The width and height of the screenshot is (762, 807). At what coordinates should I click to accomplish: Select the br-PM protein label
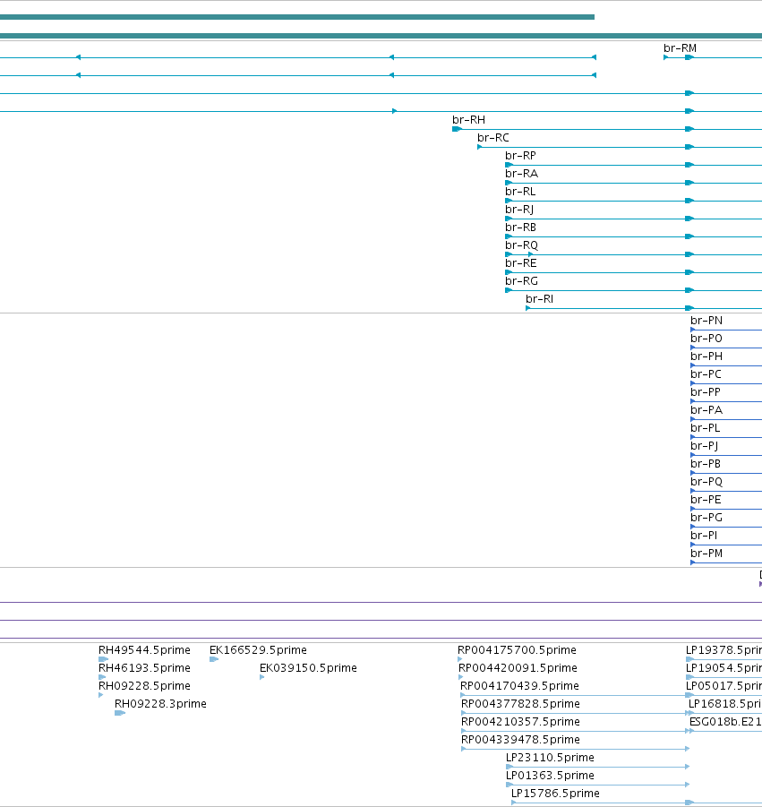tap(706, 554)
